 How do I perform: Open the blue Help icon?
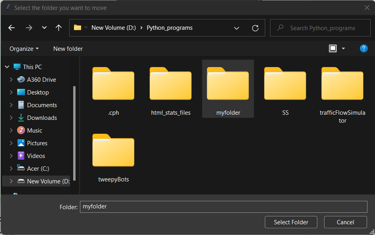[363, 48]
